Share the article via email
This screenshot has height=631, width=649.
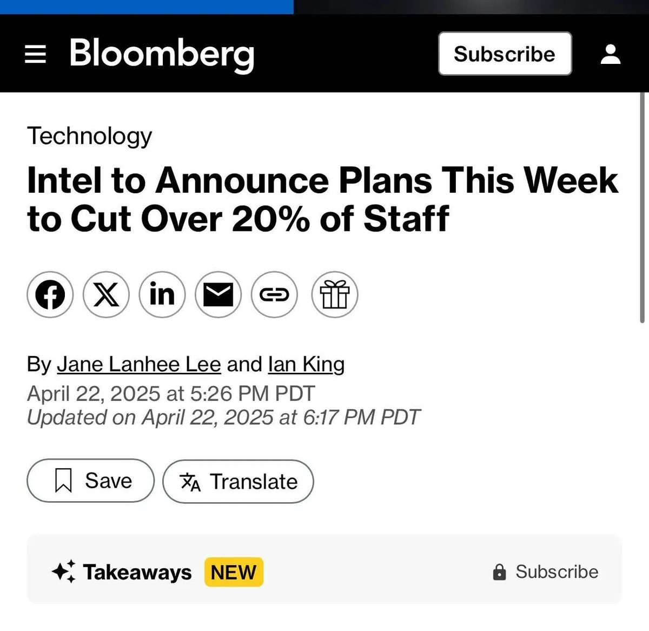(218, 294)
